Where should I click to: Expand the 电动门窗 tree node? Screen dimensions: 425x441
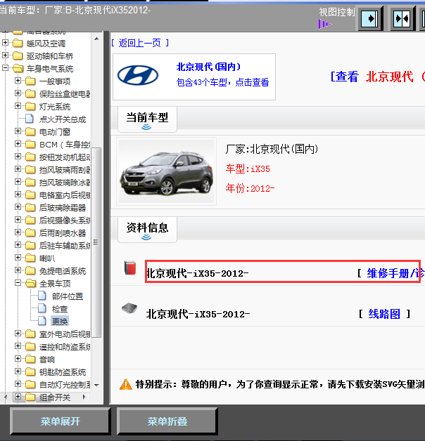[x=18, y=131]
